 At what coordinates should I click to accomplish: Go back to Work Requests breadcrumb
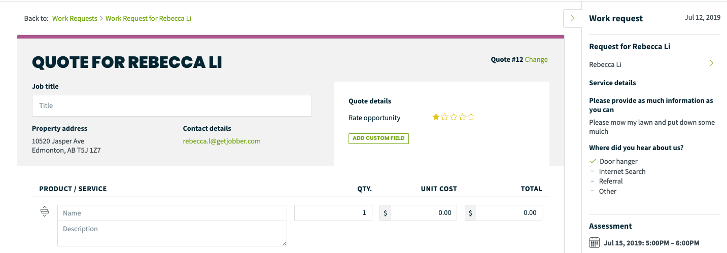click(75, 18)
